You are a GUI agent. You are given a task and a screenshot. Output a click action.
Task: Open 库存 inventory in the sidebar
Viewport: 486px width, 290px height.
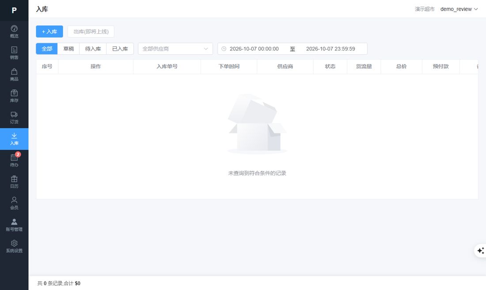(x=14, y=96)
